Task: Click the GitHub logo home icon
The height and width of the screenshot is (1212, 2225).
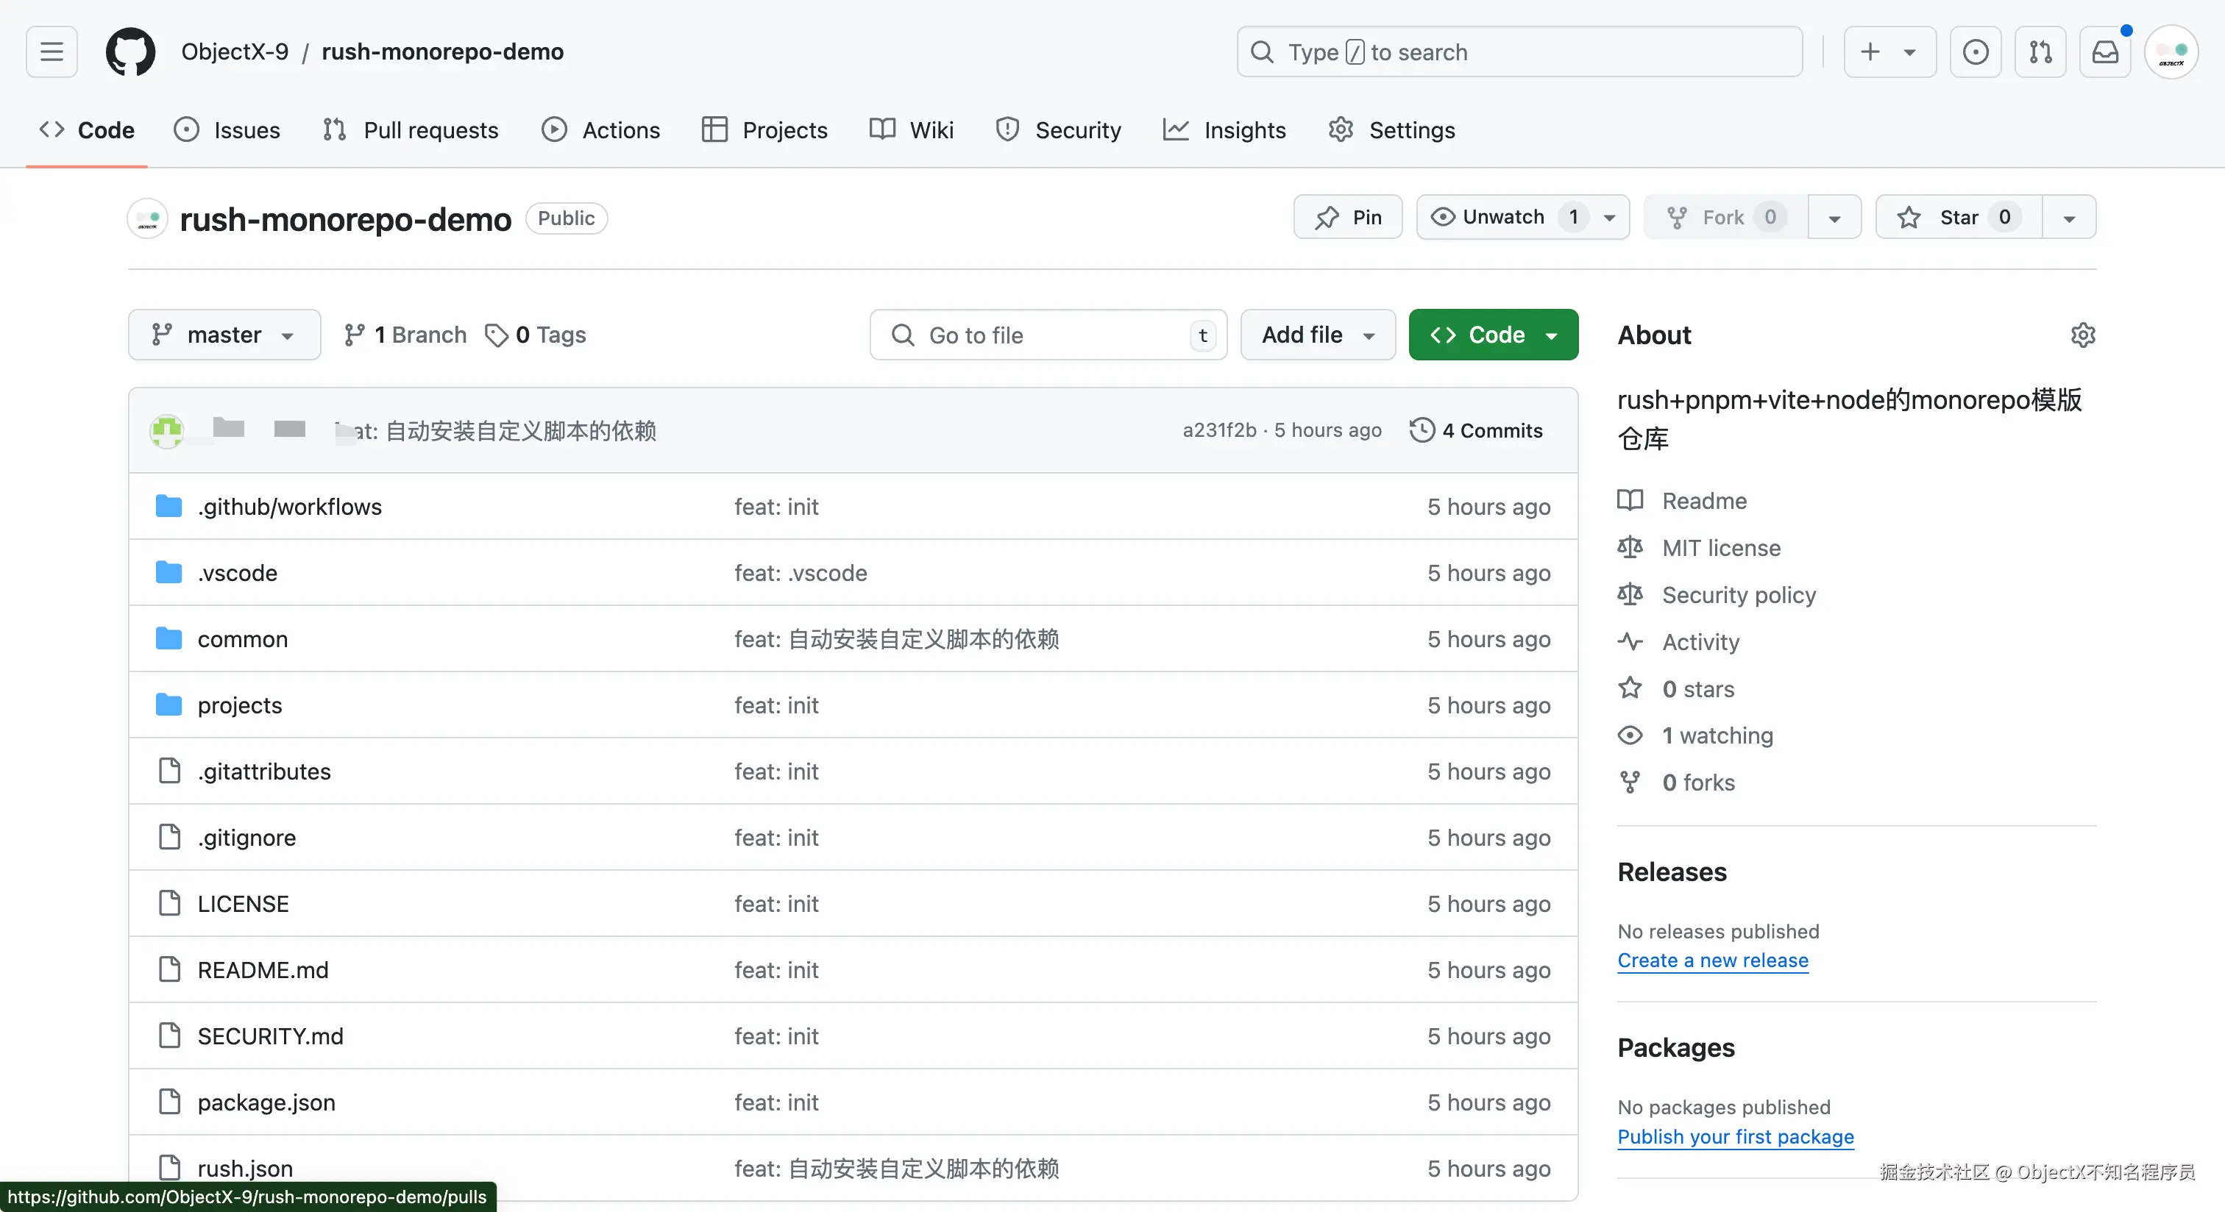Action: (x=130, y=51)
